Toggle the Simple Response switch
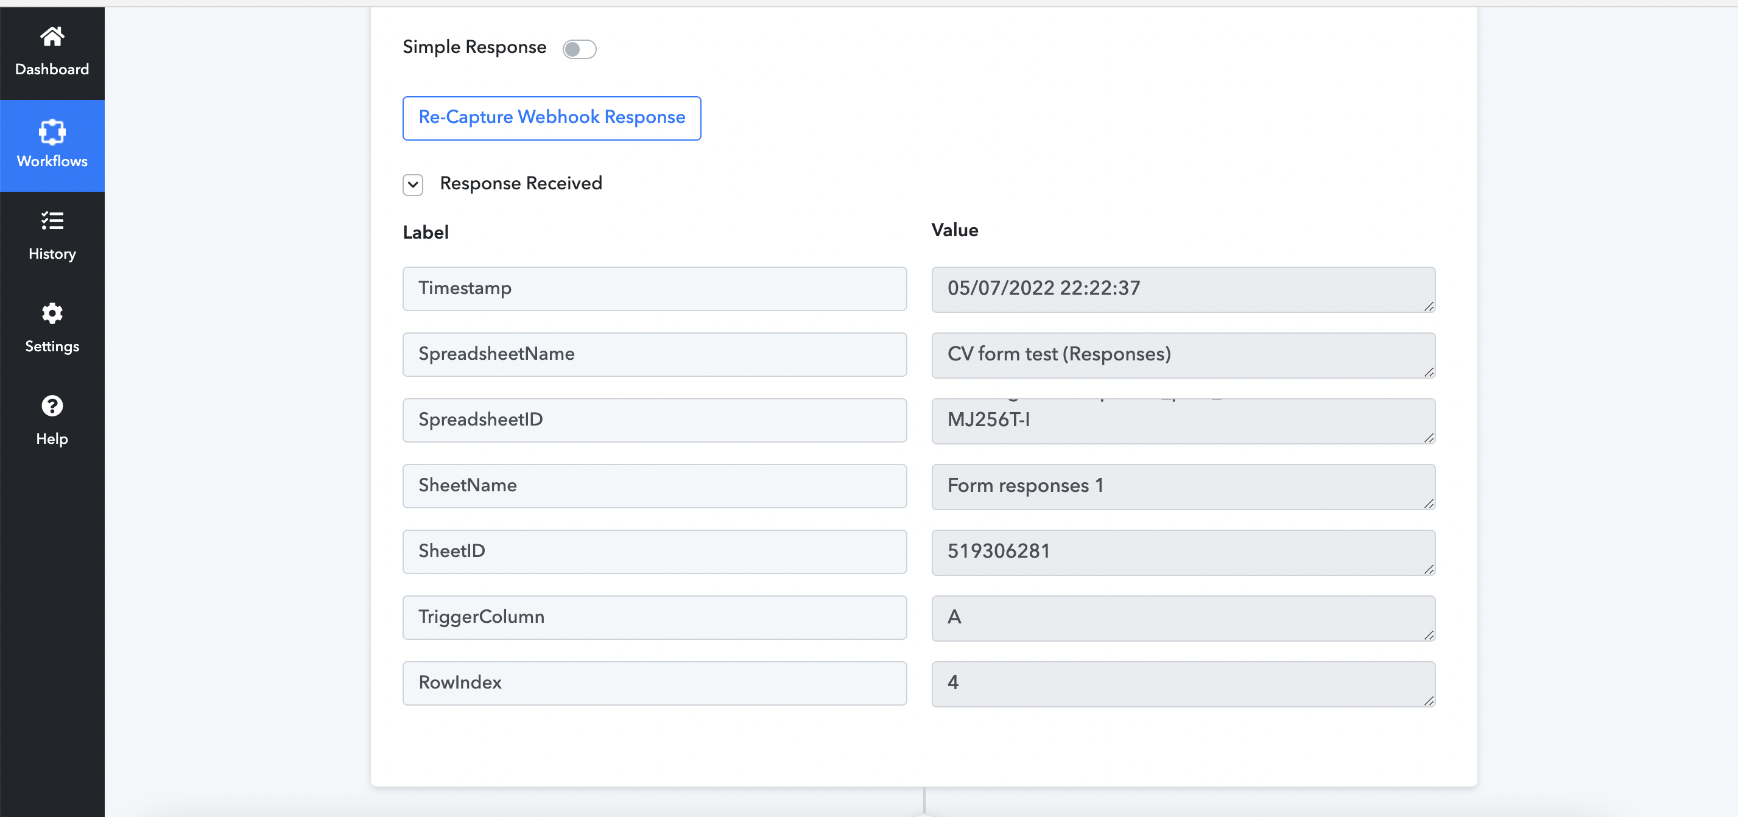 click(x=580, y=49)
